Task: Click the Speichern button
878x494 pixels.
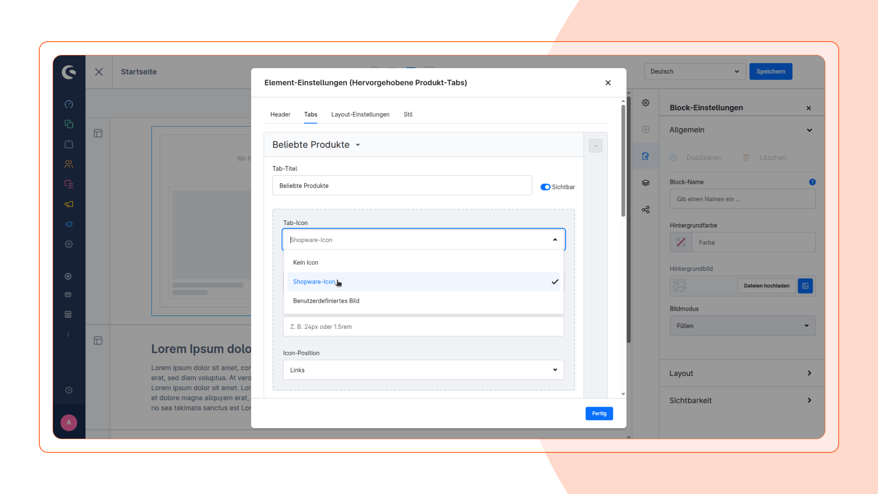Action: [771, 71]
